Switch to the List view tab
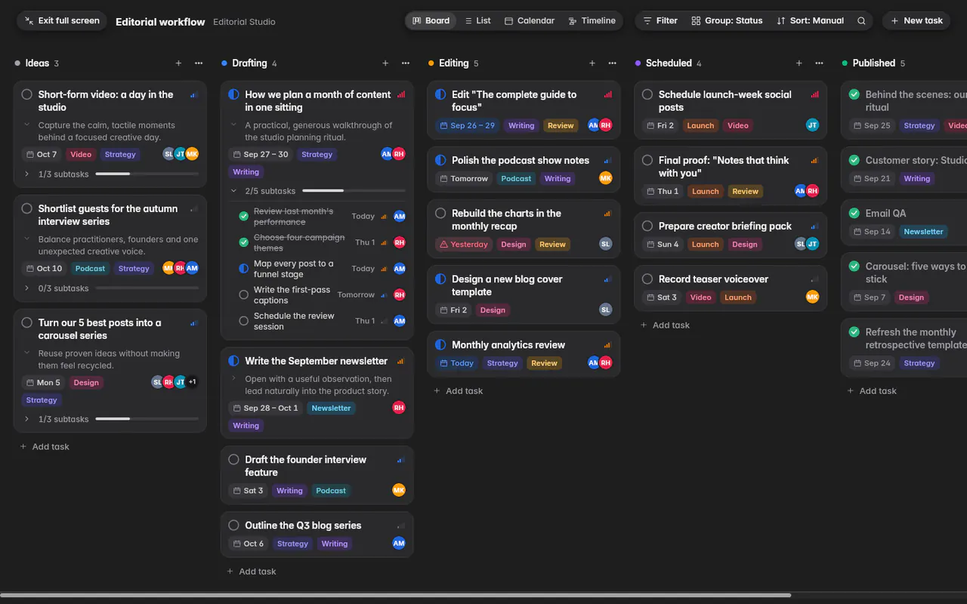The width and height of the screenshot is (967, 604). (477, 21)
